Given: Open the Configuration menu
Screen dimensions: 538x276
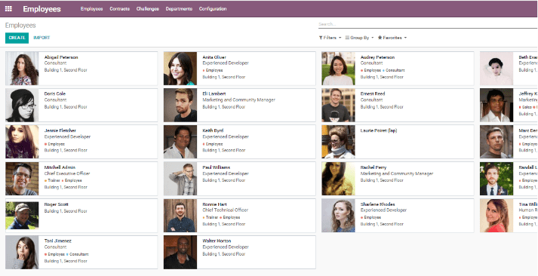Looking at the screenshot, I should pos(213,9).
